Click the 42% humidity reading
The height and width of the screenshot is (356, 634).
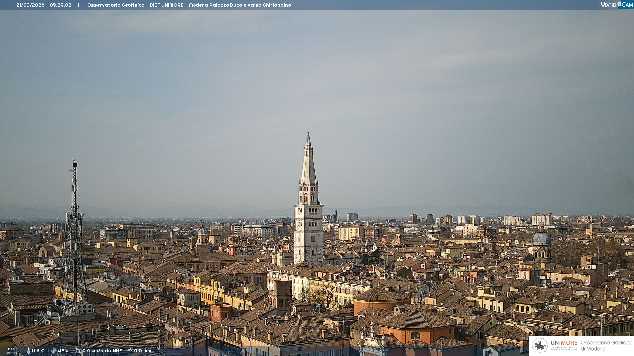[63, 351]
